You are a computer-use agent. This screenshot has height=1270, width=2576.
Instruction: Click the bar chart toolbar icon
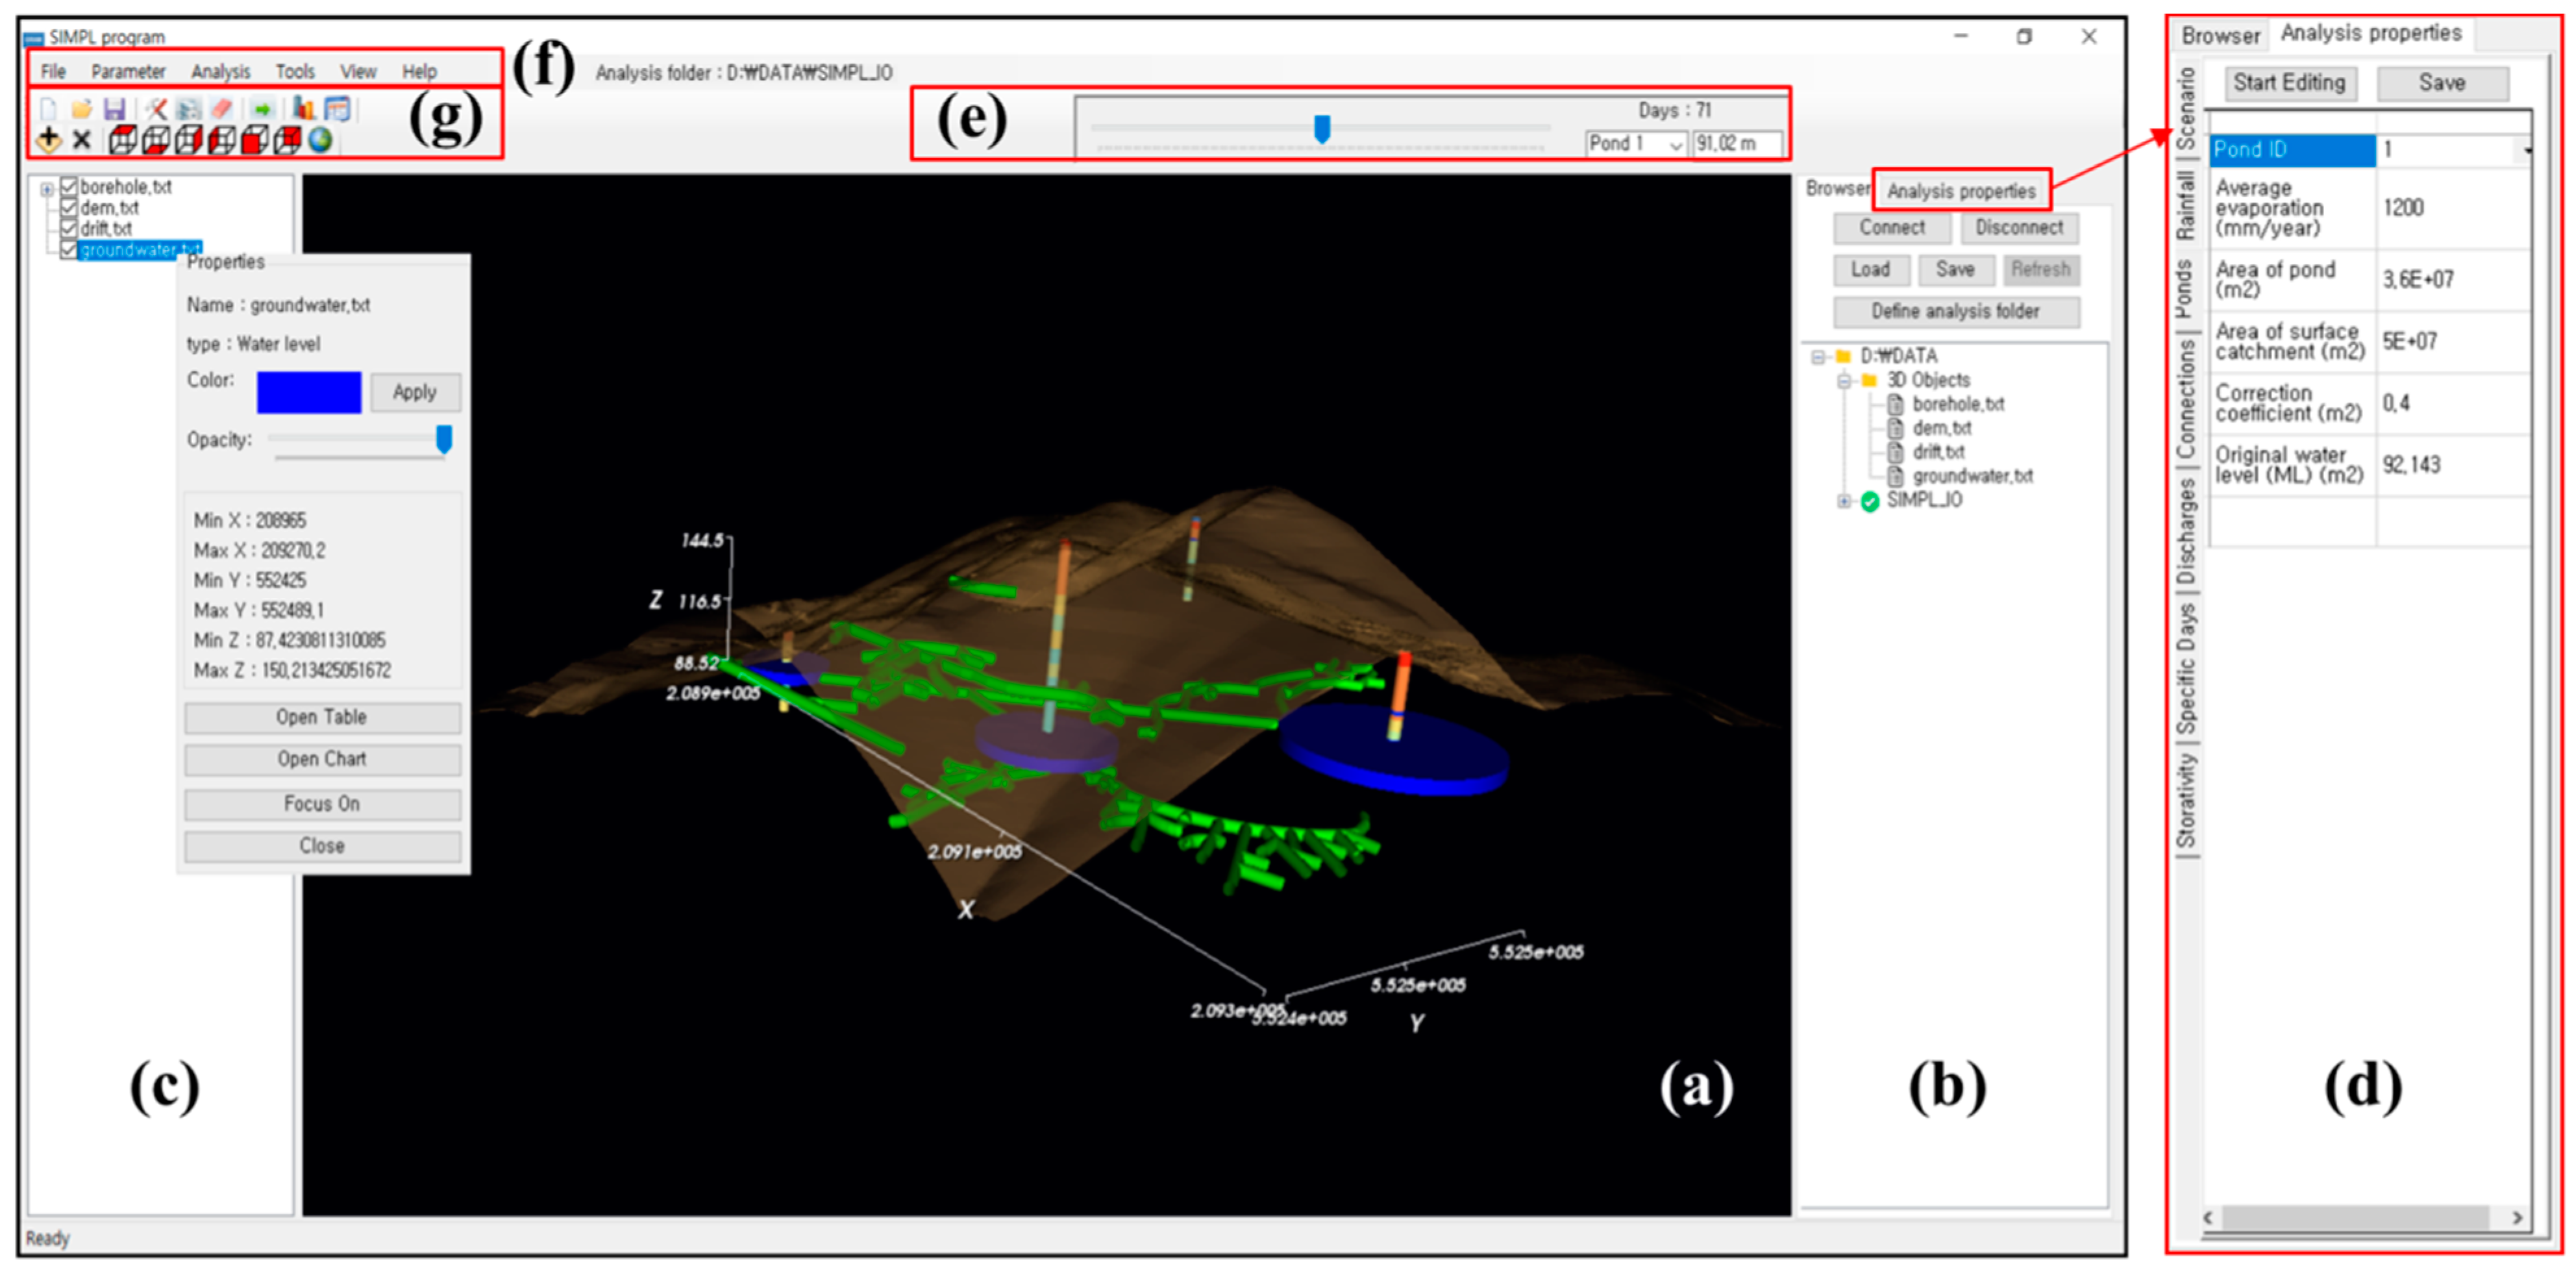304,109
